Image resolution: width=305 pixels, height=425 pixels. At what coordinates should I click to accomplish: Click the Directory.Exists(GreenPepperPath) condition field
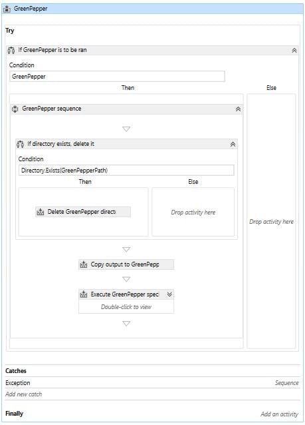pyautogui.click(x=126, y=171)
